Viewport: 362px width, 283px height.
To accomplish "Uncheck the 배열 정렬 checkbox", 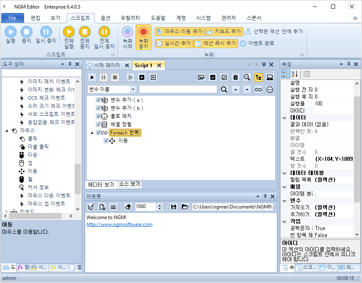I will 98,125.
